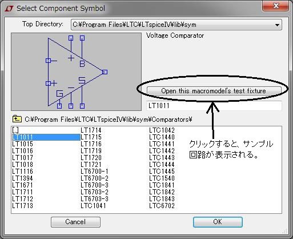Select the [..] parent directory entry

tap(15, 130)
